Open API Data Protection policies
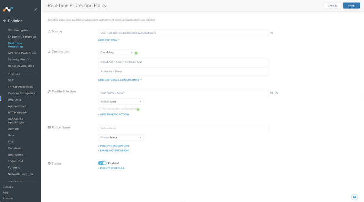 (22, 53)
